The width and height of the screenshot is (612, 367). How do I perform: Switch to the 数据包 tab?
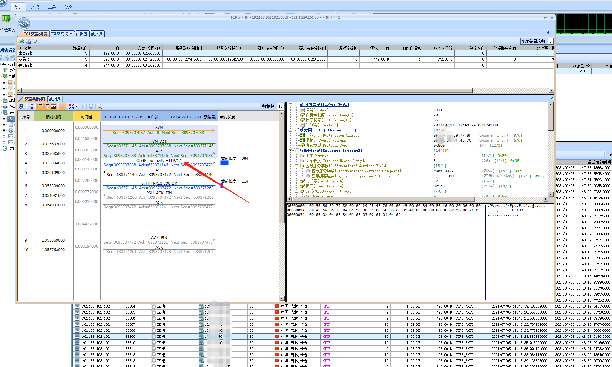pyautogui.click(x=81, y=34)
